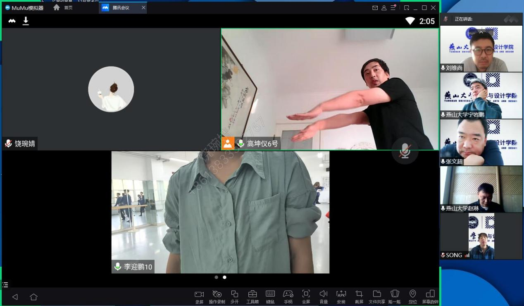Open 文件共享 shared folder
The image size is (524, 306).
coord(377,294)
